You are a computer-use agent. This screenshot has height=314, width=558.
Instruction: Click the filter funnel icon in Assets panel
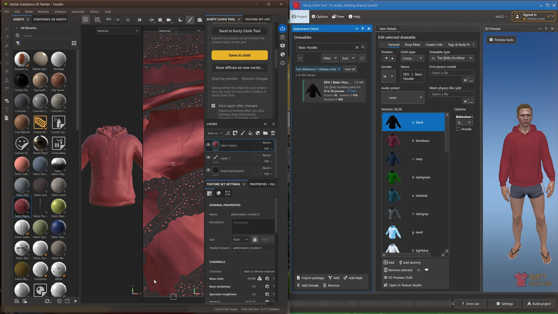click(18, 43)
